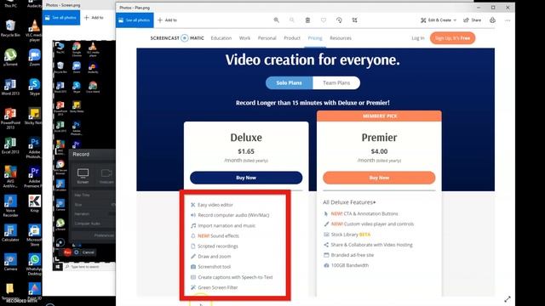Open Adobe Premiere Pro desktop icon

pos(34,177)
